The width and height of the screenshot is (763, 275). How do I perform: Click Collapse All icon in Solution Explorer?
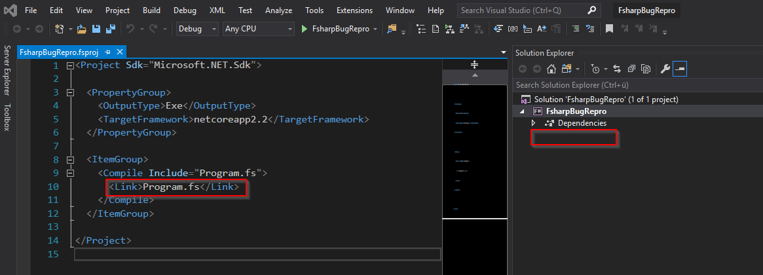[631, 69]
